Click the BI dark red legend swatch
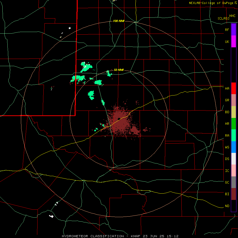This screenshot has width=238, height=238. [234, 194]
